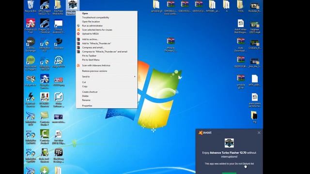Select the InfinityBox SPD shortcut icon
The image size is (310, 174).
[x=31, y=156]
